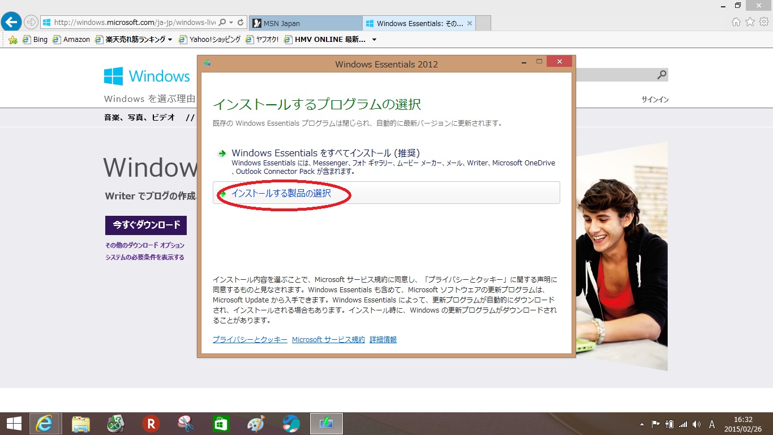The width and height of the screenshot is (773, 435).
Task: Click the battery power tray icon
Action: point(669,424)
